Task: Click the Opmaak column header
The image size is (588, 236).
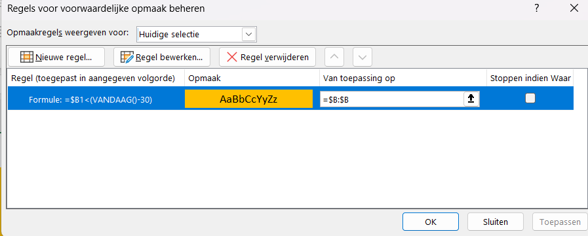Action: 252,78
